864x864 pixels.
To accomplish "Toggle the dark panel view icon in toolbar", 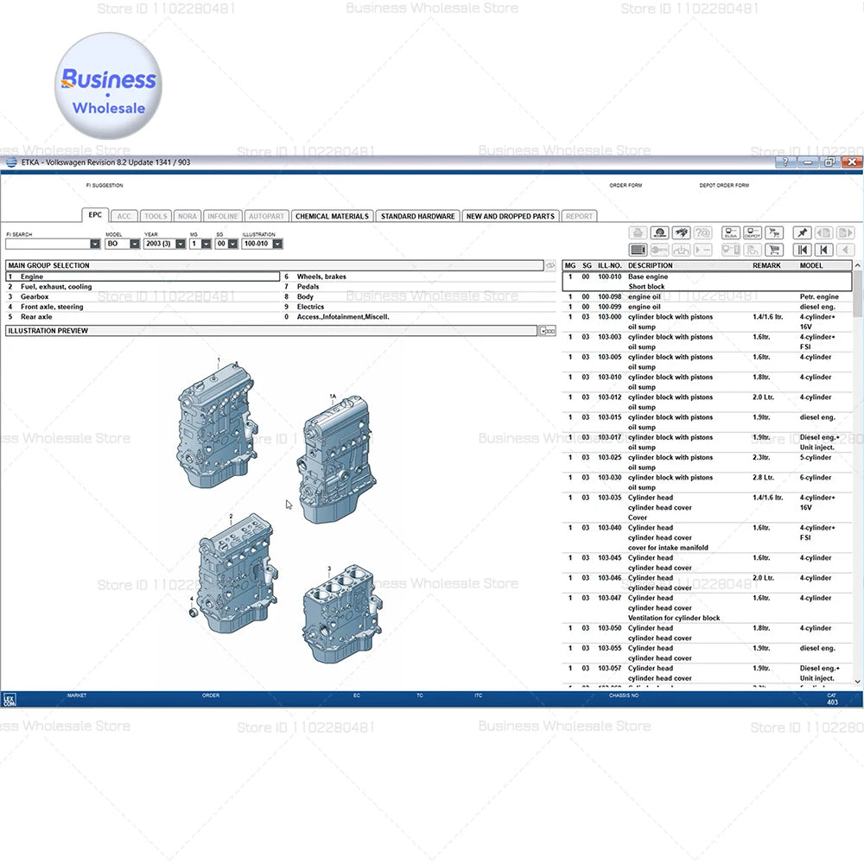I will click(638, 250).
